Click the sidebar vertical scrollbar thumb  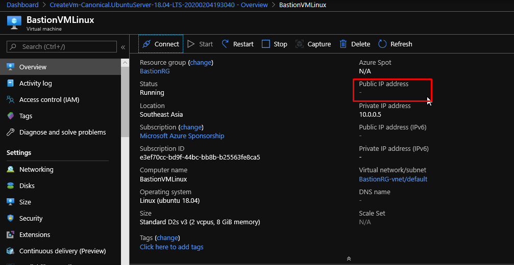click(x=125, y=101)
